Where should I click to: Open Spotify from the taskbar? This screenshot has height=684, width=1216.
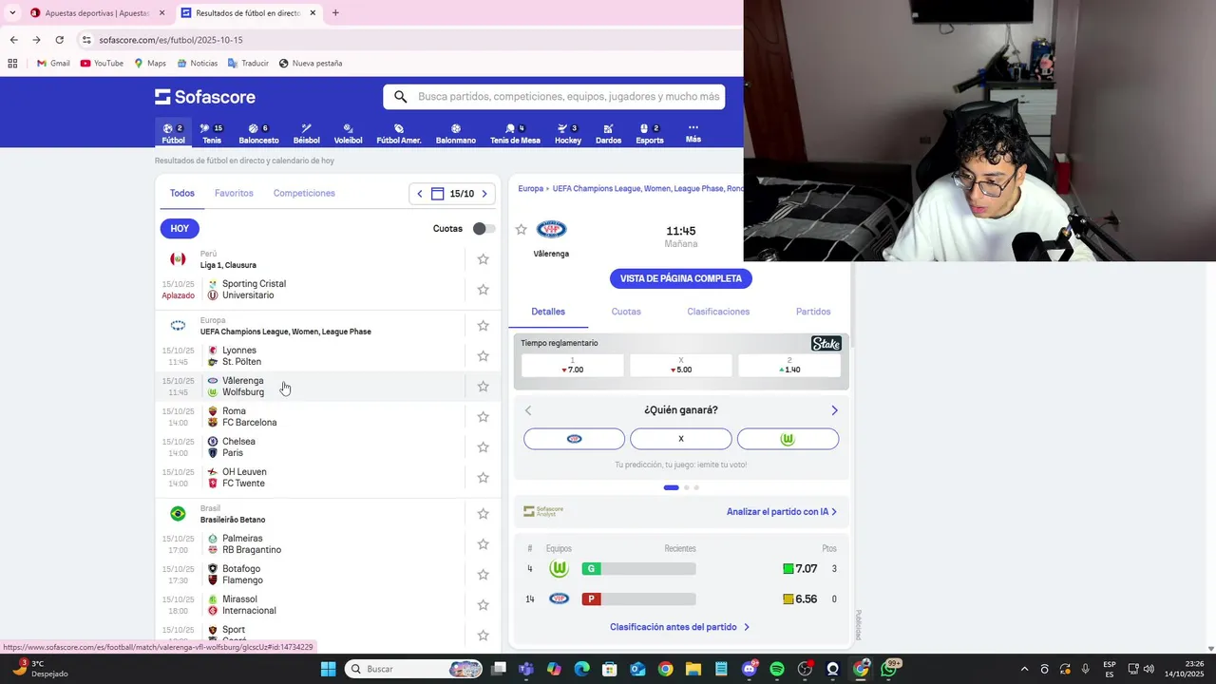coord(777,669)
